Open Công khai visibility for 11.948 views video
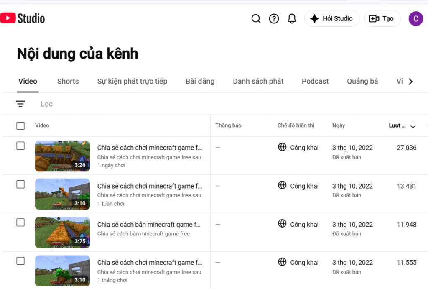Viewport: 428px width, 289px height. (304, 225)
